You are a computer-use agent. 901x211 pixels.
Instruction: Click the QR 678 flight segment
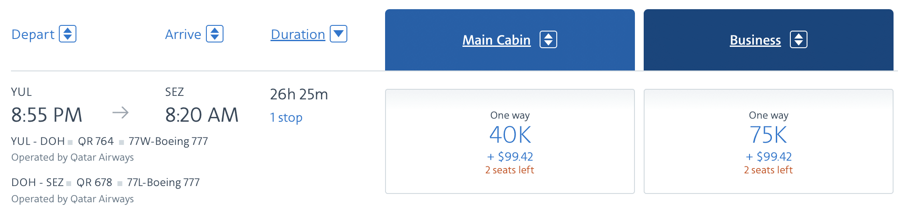tap(94, 182)
